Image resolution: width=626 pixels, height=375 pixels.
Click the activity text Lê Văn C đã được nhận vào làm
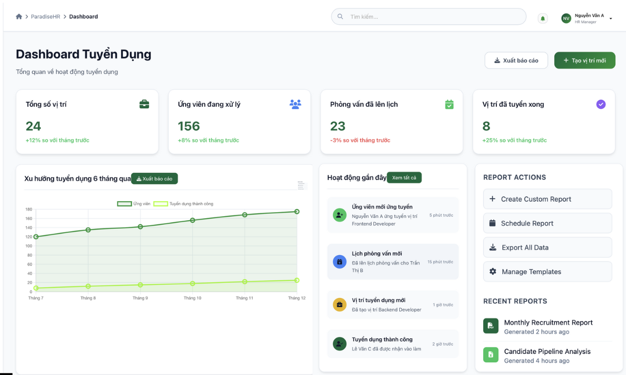[x=386, y=349]
